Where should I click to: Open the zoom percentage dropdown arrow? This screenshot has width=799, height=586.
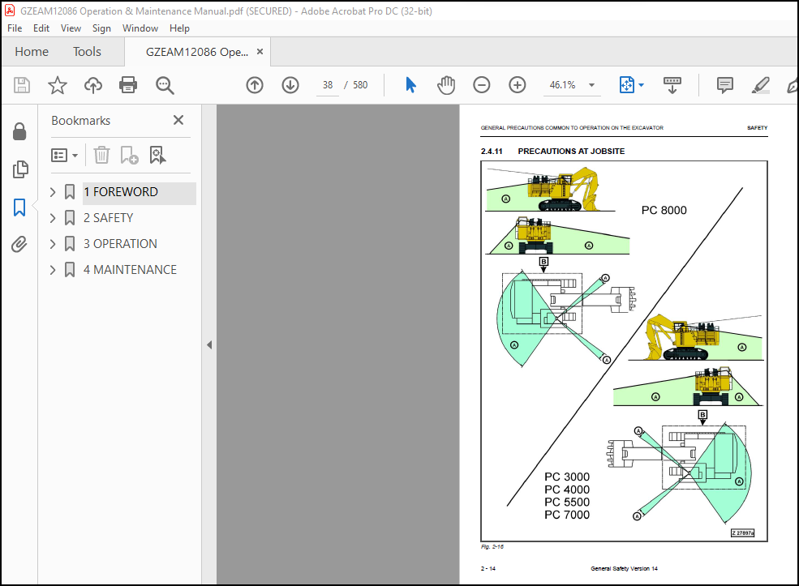pos(591,85)
